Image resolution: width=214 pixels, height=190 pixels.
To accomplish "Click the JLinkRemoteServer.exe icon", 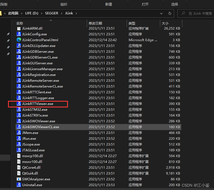I will click(19, 81).
